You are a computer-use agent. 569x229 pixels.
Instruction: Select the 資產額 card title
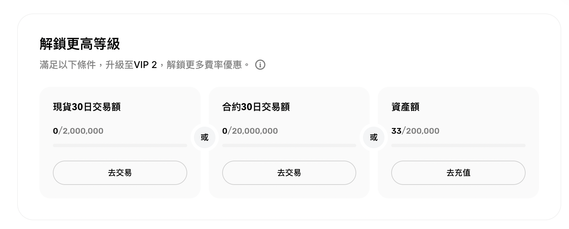click(x=406, y=107)
